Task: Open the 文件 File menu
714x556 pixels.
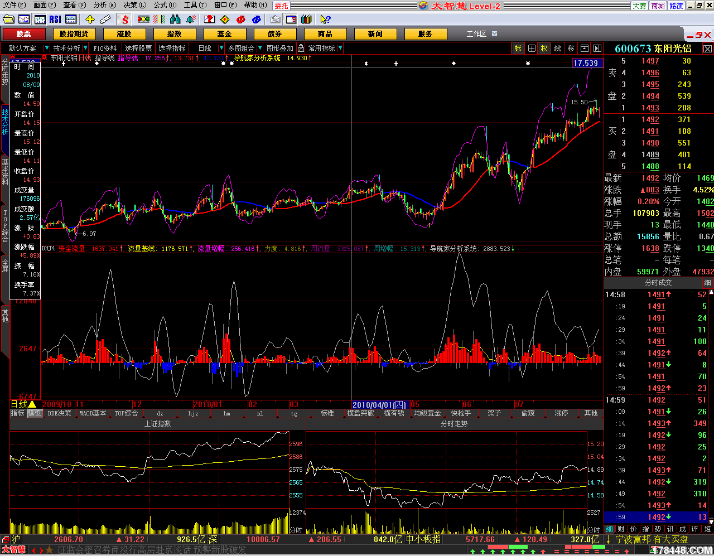Action: coord(14,5)
